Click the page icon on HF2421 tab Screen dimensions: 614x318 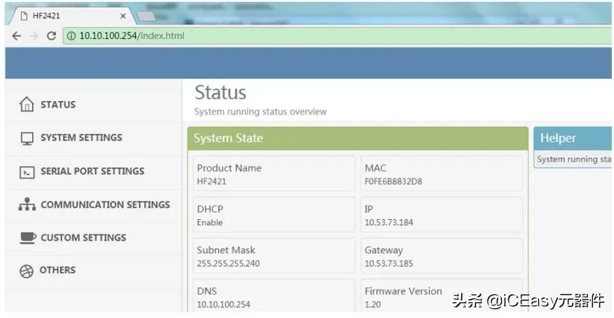point(25,16)
